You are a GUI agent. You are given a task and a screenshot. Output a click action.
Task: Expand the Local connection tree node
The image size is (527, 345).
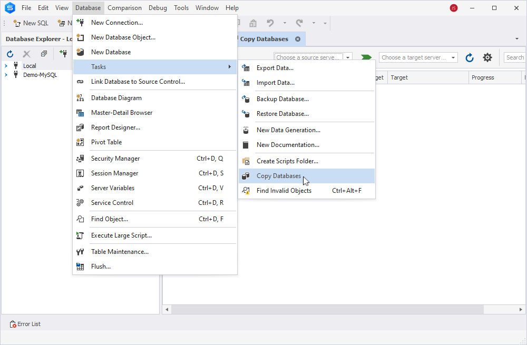[6, 66]
